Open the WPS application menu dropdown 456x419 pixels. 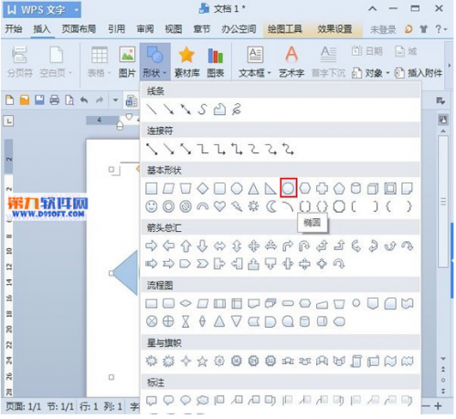(x=77, y=10)
